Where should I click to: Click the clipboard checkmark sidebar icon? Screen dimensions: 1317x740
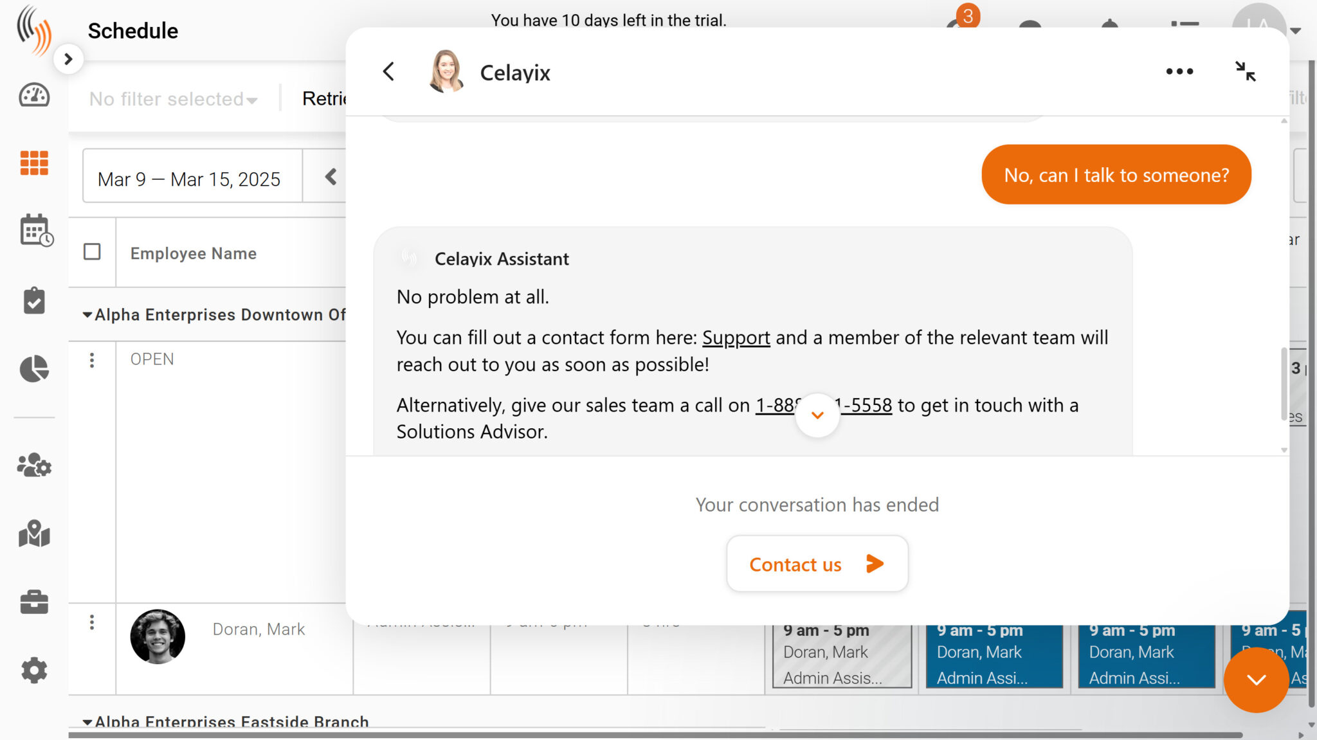(34, 300)
